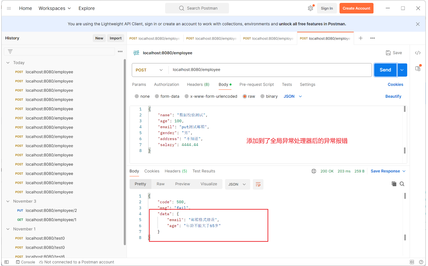428x266 pixels.
Task: Open the Test Results tab
Action: pyautogui.click(x=204, y=171)
